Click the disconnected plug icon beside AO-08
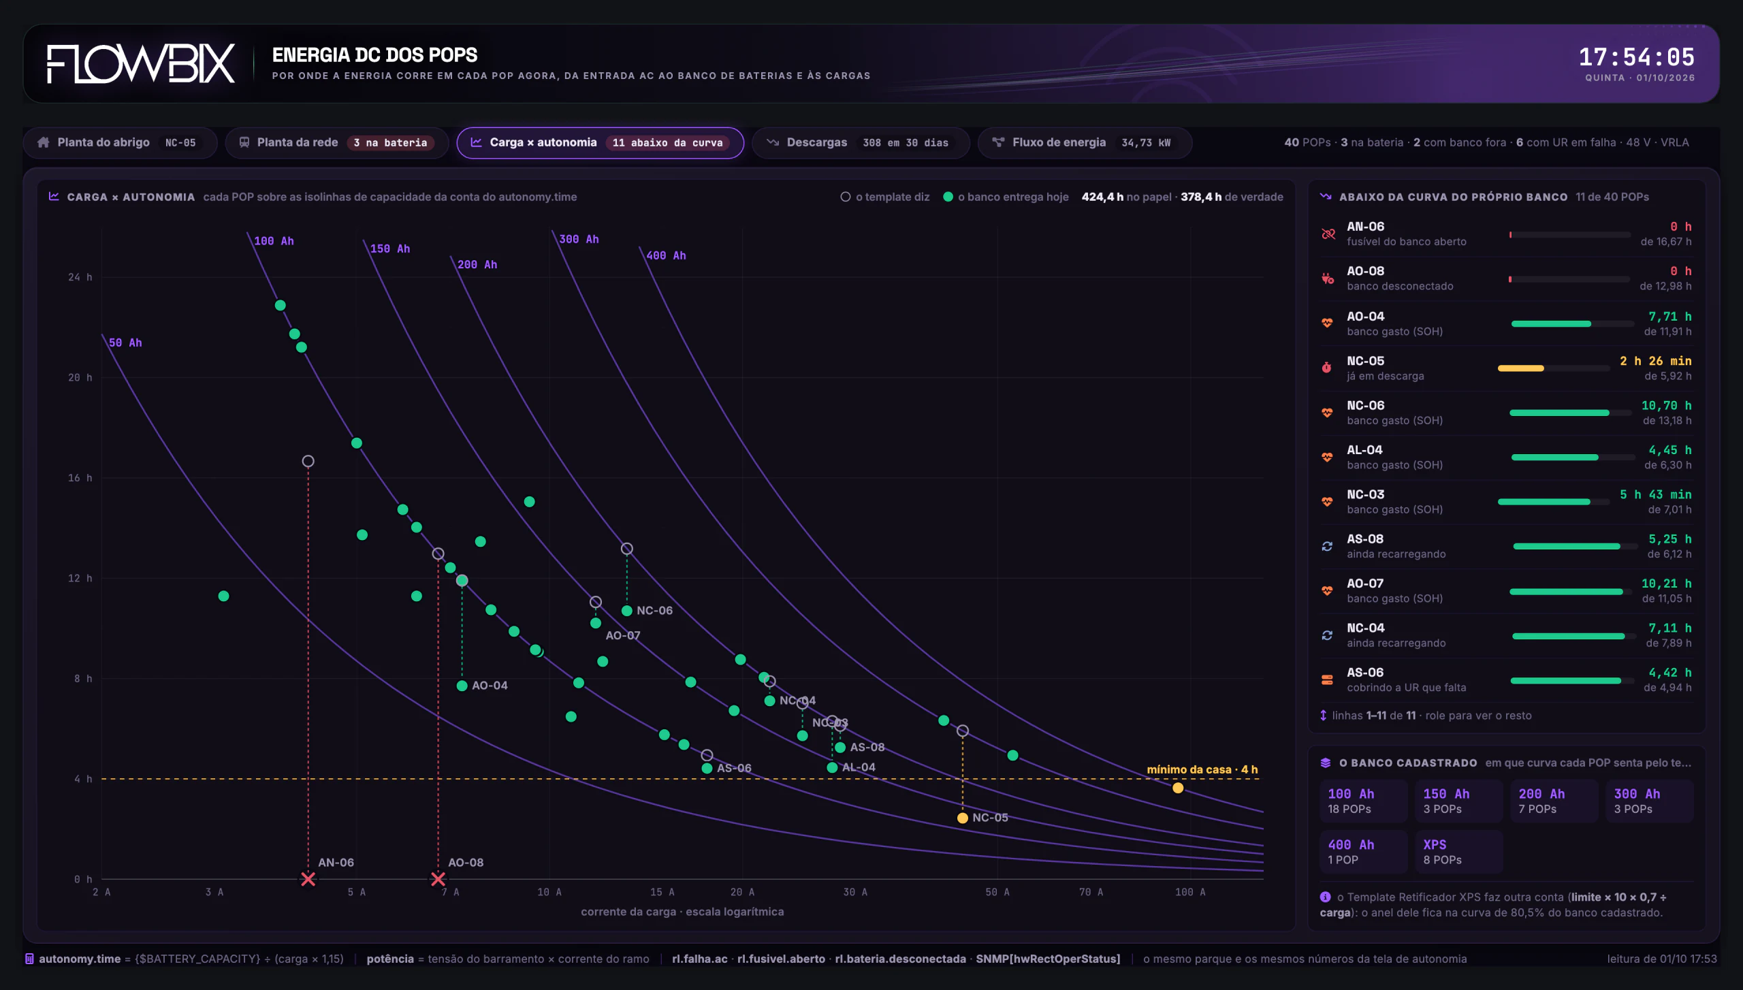 pyautogui.click(x=1328, y=278)
